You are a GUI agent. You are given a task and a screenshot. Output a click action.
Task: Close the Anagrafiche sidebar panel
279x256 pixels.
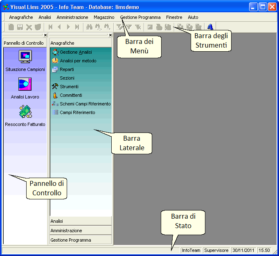[110, 35]
